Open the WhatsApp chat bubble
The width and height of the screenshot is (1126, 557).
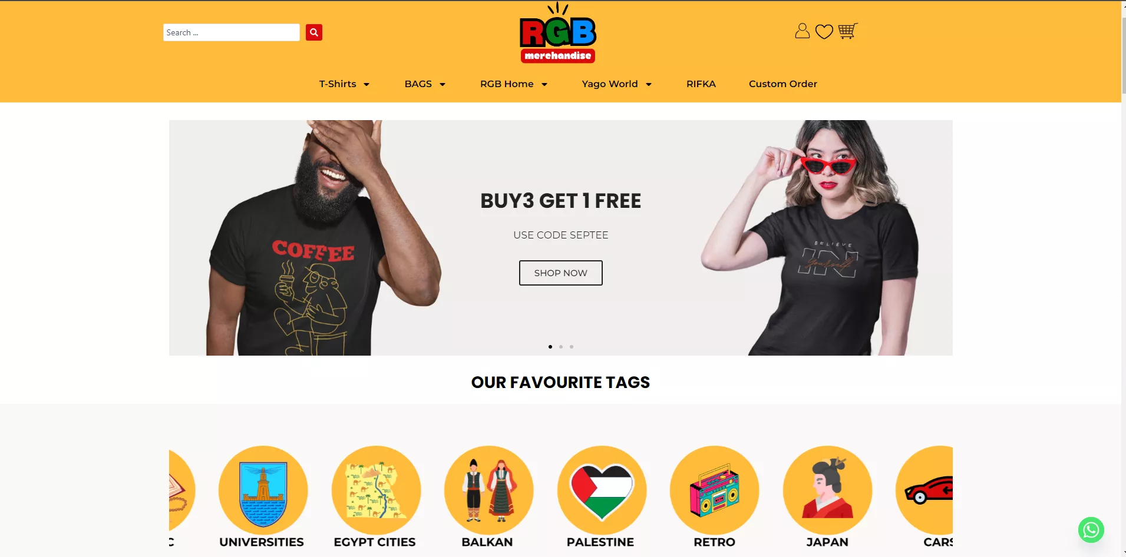(1091, 530)
